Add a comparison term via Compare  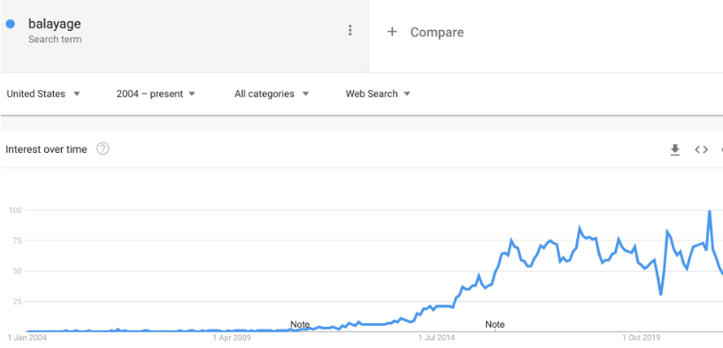tap(425, 32)
